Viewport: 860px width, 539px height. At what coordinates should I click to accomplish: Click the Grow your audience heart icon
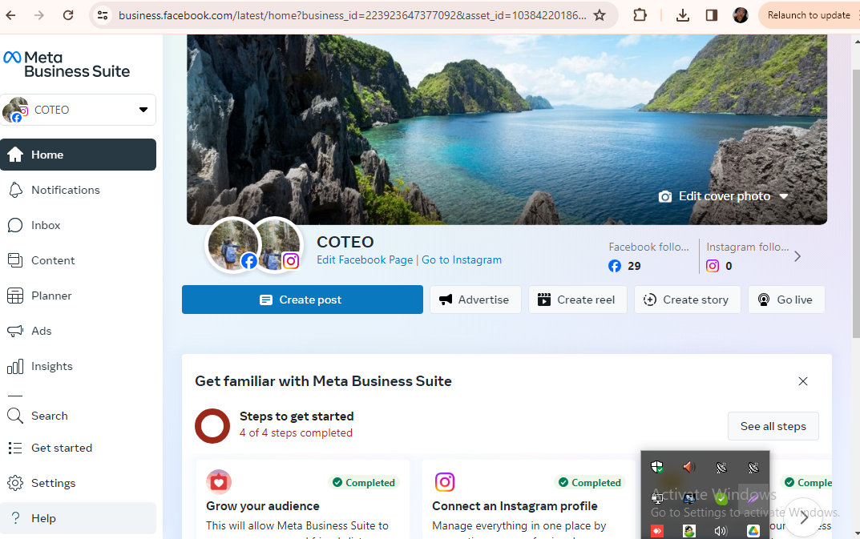(219, 482)
